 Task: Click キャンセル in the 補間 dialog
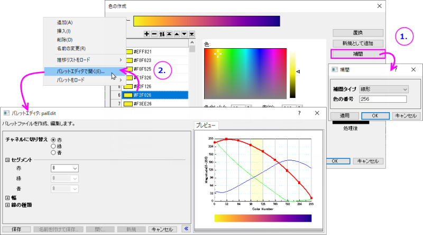[406, 115]
